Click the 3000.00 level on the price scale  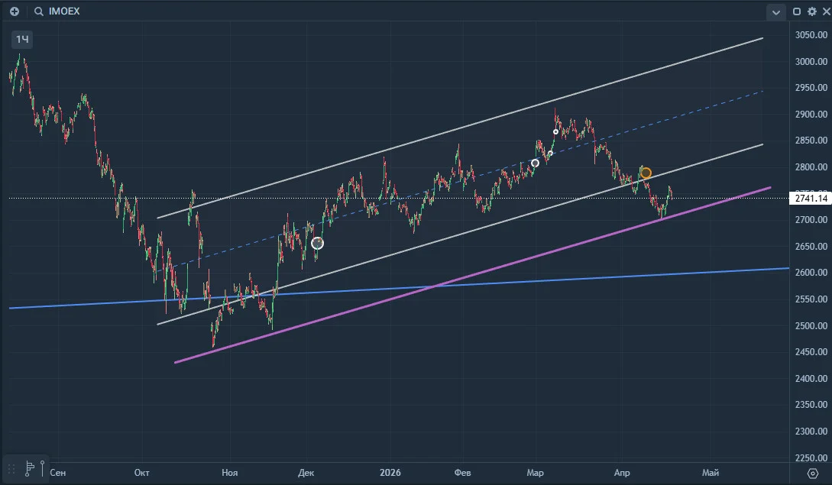pos(811,62)
